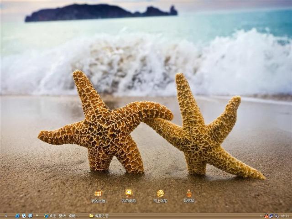Launch the globe icon in Quick Launch

(x=24, y=216)
